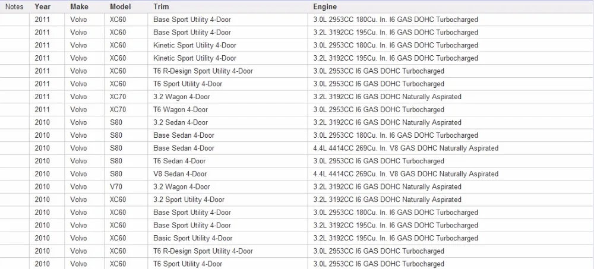
Task: Click 'XC70' model in 3.2 Wagon row
Action: pyautogui.click(x=126, y=97)
